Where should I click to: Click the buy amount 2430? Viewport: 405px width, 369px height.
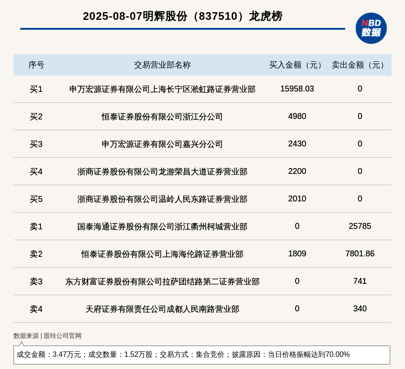tap(297, 144)
